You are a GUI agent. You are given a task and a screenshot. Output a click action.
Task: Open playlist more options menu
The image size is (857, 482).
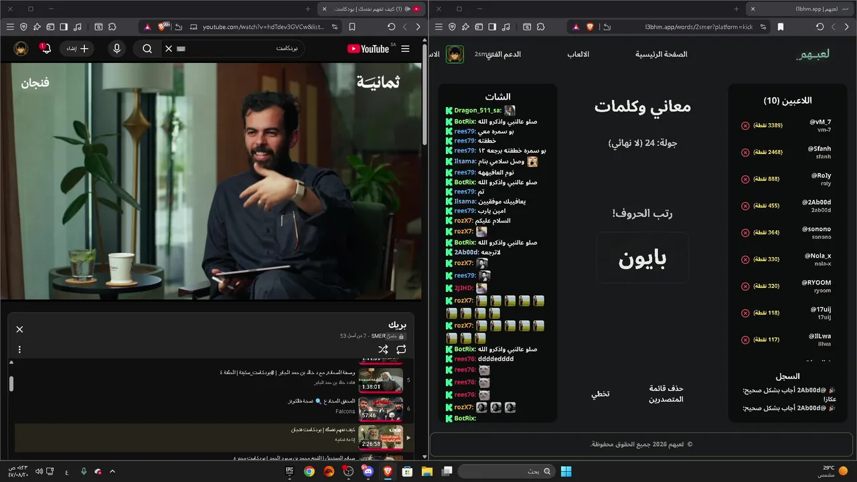click(x=19, y=349)
